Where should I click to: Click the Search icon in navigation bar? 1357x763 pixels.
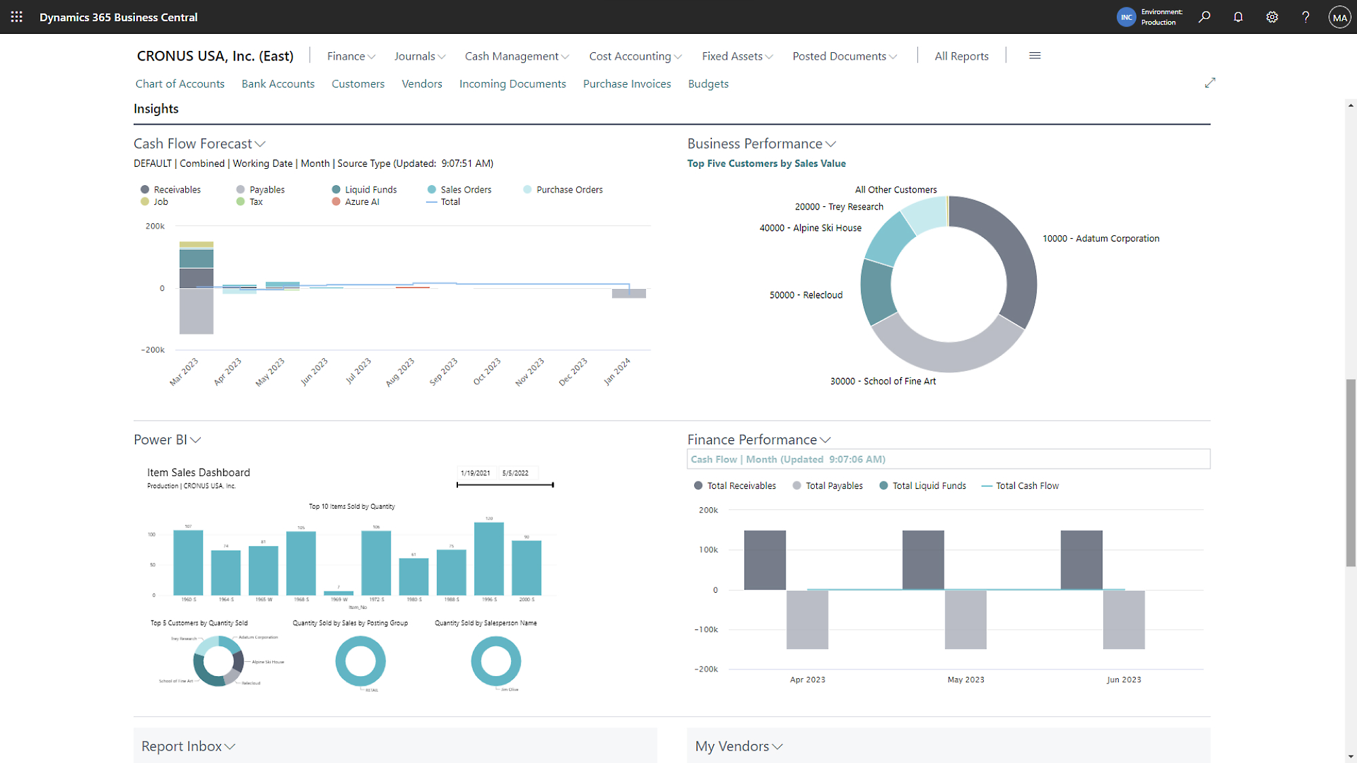(1206, 17)
